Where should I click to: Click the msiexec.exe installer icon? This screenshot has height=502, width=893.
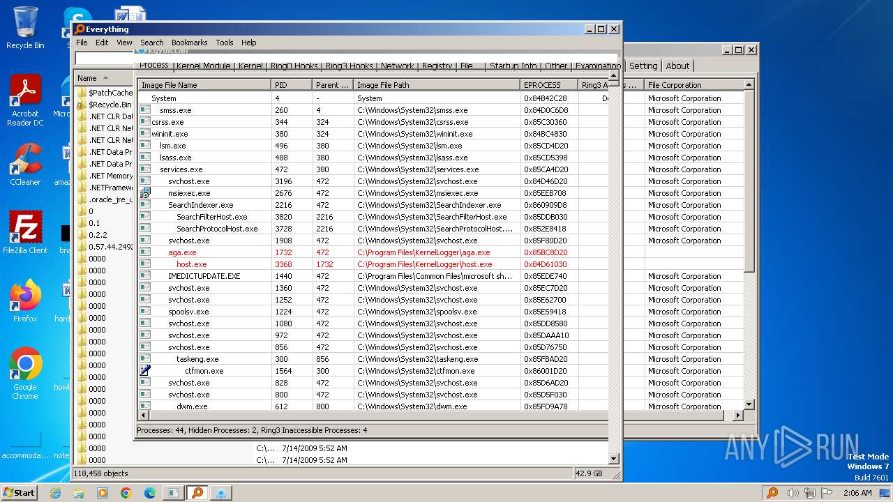click(145, 193)
